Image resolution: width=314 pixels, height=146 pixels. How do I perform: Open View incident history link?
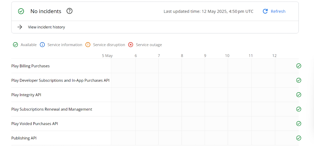pos(46,27)
